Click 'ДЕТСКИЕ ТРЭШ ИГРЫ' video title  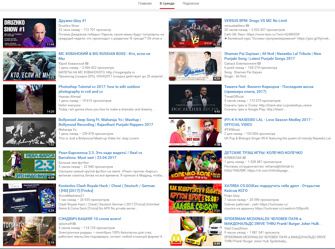263,153
